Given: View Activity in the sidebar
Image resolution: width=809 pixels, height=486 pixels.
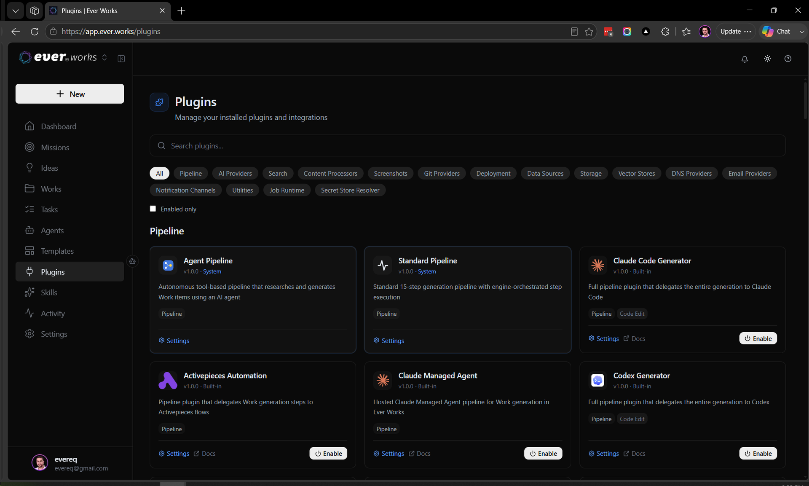Looking at the screenshot, I should click(70, 313).
